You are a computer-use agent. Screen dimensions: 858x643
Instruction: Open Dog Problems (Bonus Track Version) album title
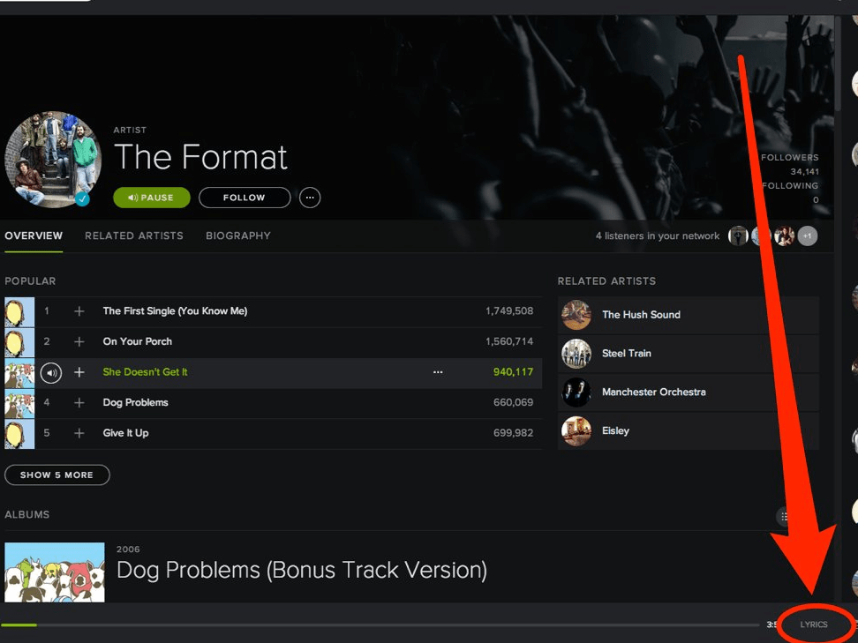302,571
